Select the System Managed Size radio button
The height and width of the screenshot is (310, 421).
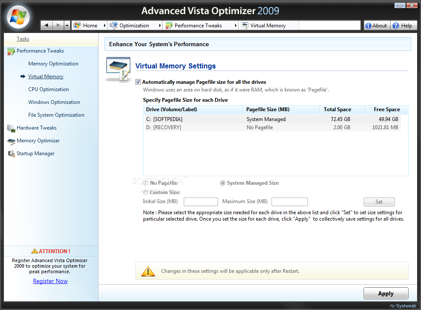[x=223, y=183]
